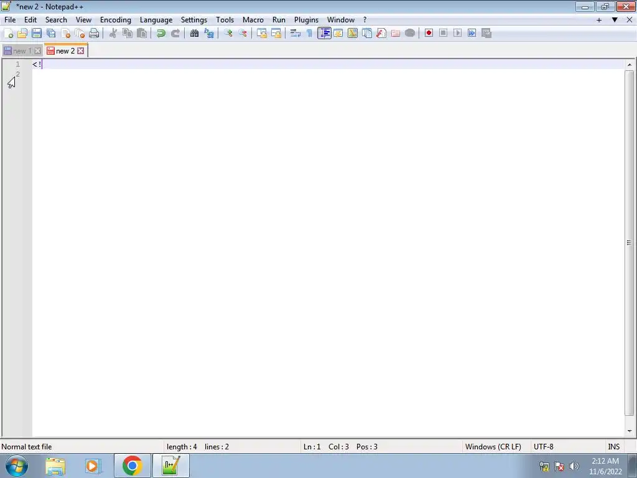Open Replace dialog via toolbar icon
The height and width of the screenshot is (478, 637).
point(209,34)
